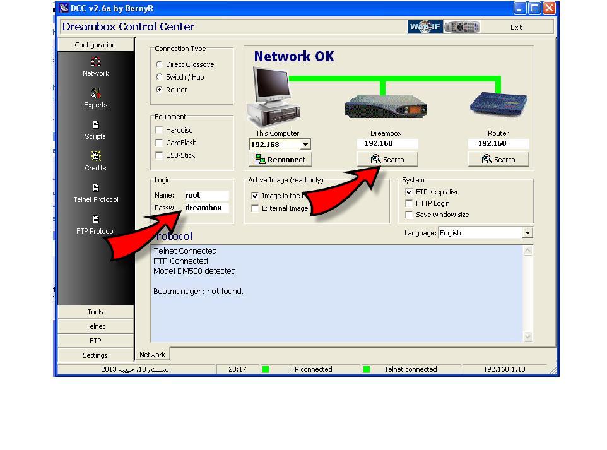Open the Configuration section header
The height and width of the screenshot is (450, 607).
(x=95, y=45)
